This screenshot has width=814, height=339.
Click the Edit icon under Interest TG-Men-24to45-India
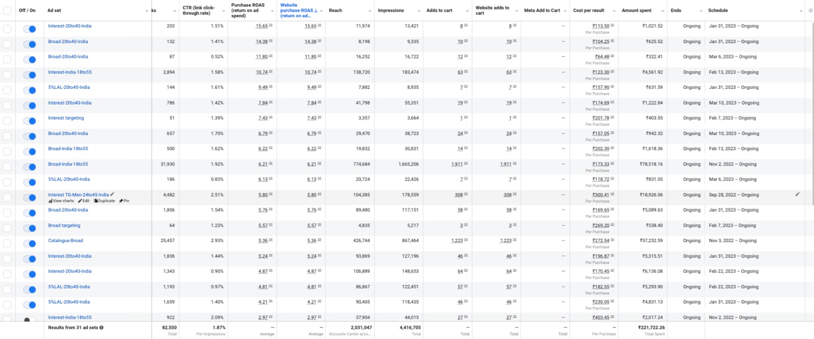(84, 201)
